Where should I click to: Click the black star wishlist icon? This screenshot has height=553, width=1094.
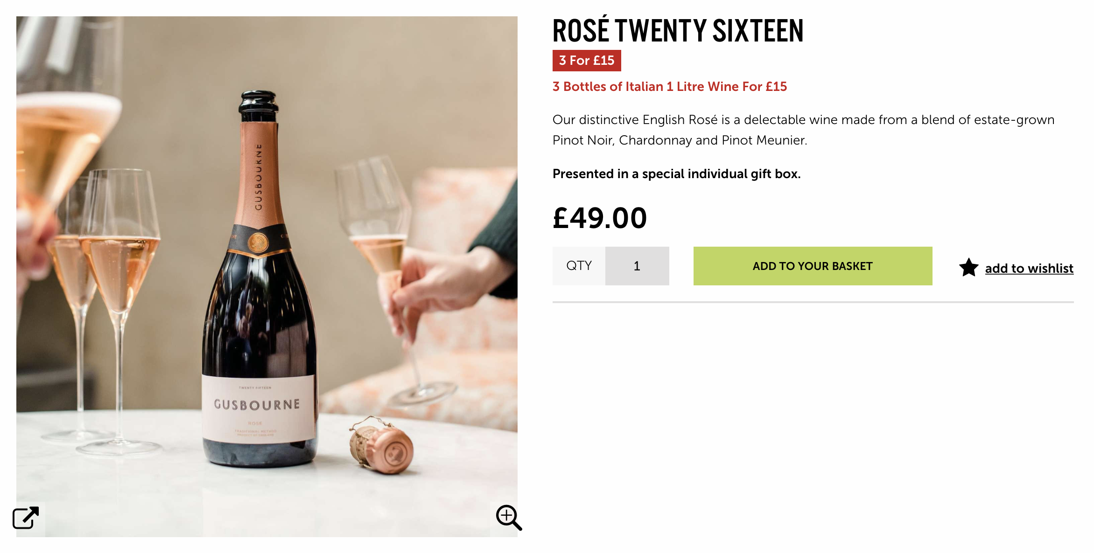(x=968, y=268)
